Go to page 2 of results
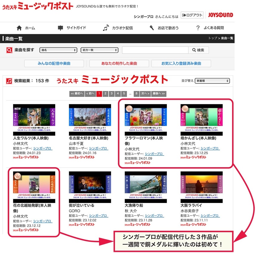 point(105,94)
